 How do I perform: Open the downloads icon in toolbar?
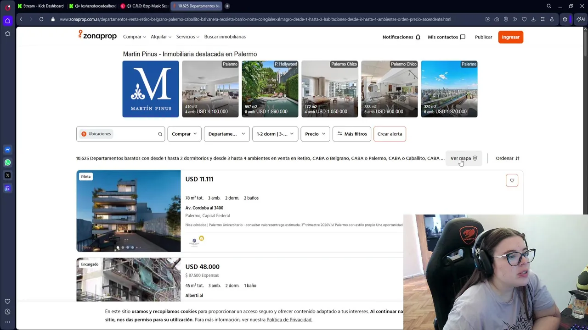click(x=533, y=19)
